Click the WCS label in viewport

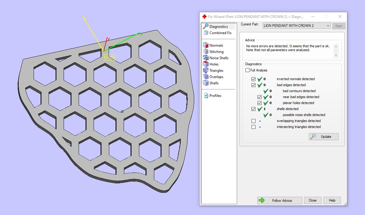pos(110,57)
